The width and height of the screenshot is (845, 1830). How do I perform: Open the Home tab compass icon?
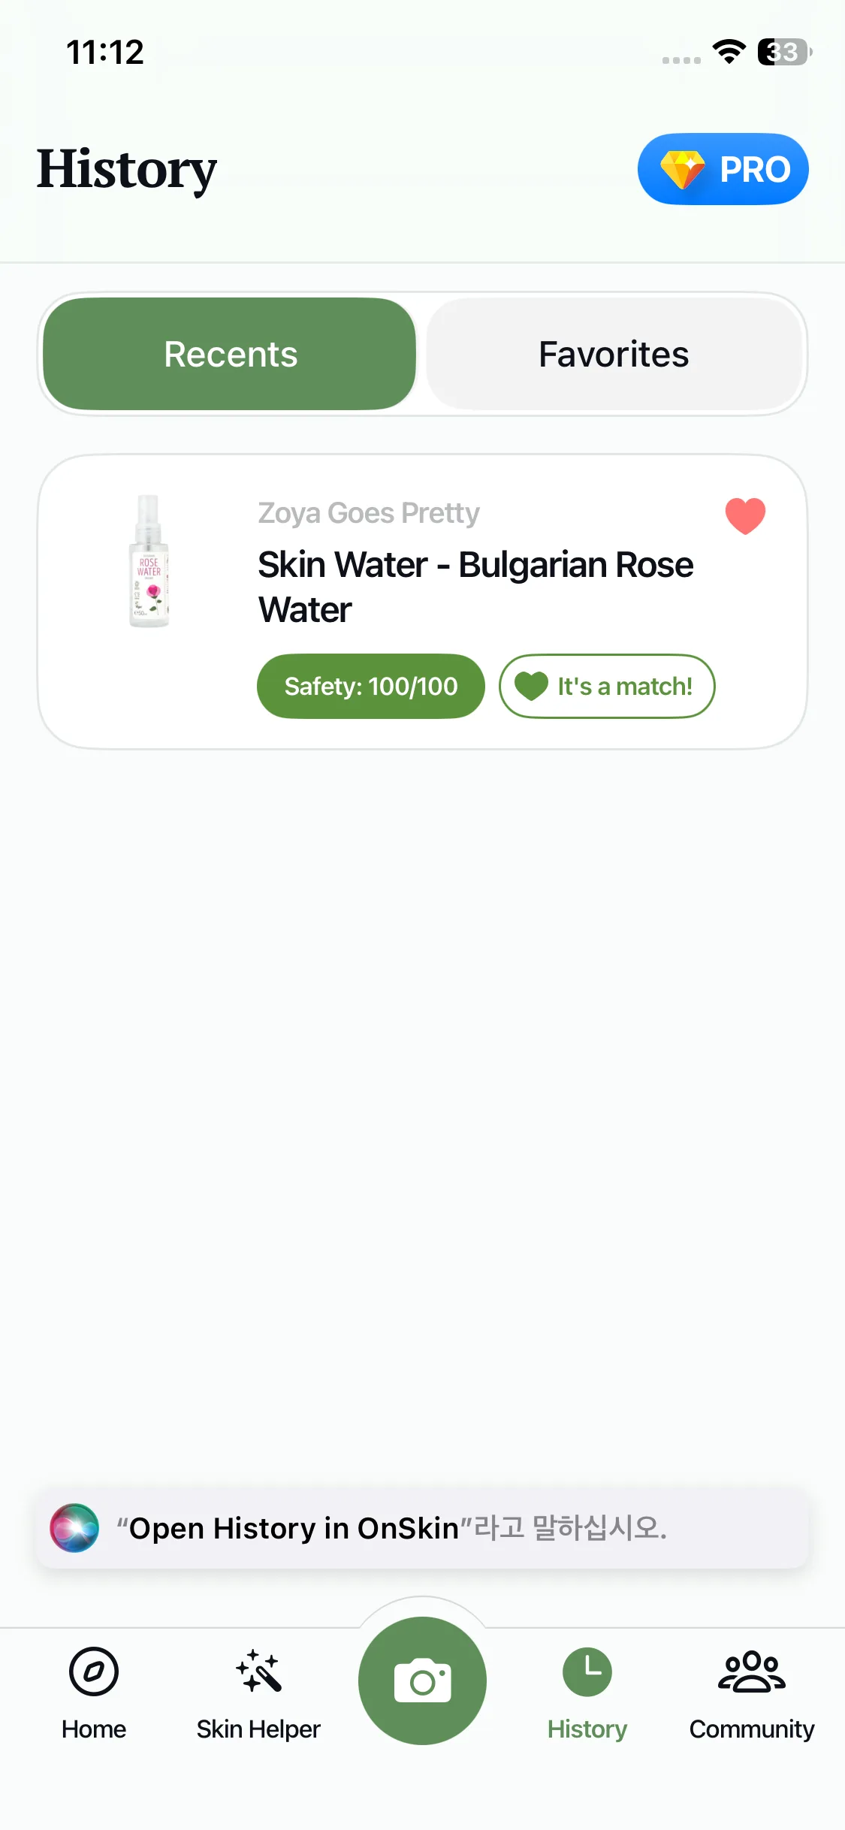[x=94, y=1672]
